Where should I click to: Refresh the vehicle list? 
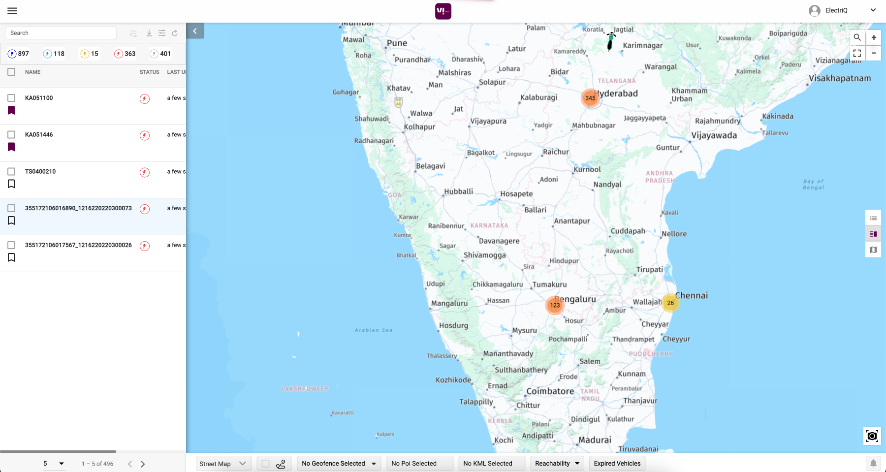pos(175,33)
